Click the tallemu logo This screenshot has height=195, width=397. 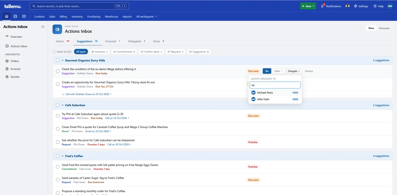pyautogui.click(x=13, y=6)
